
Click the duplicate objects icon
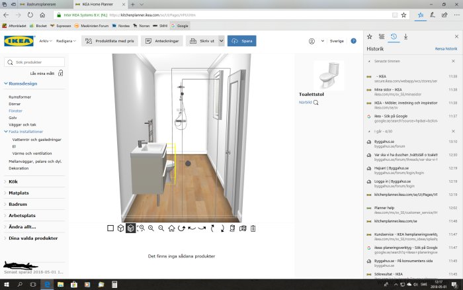(x=243, y=228)
